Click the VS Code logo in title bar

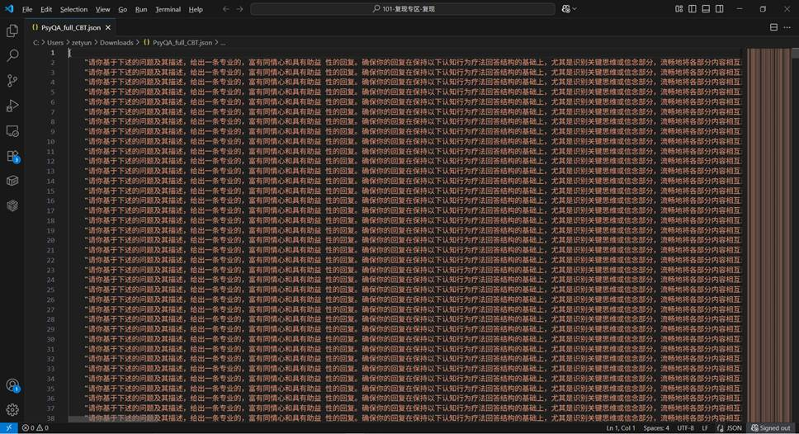tap(9, 8)
